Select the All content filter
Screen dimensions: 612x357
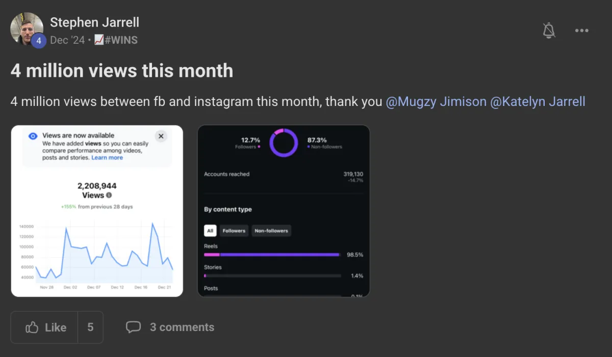click(x=210, y=231)
